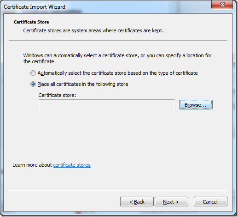The width and height of the screenshot is (238, 217).
Task: Click 'Certificate stores are system areas' description
Action: [93, 30]
